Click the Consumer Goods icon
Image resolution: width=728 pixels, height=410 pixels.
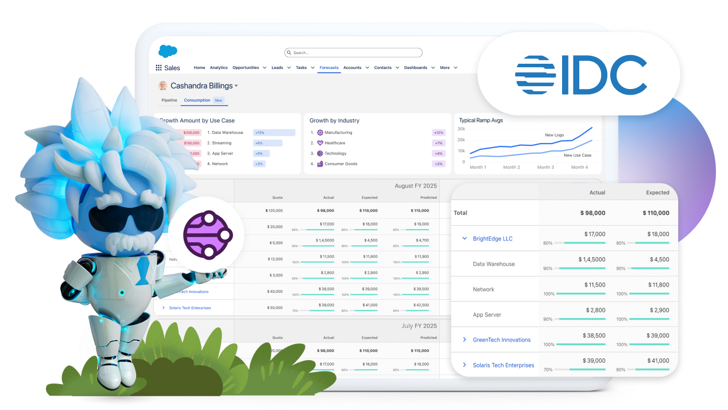[x=320, y=164]
